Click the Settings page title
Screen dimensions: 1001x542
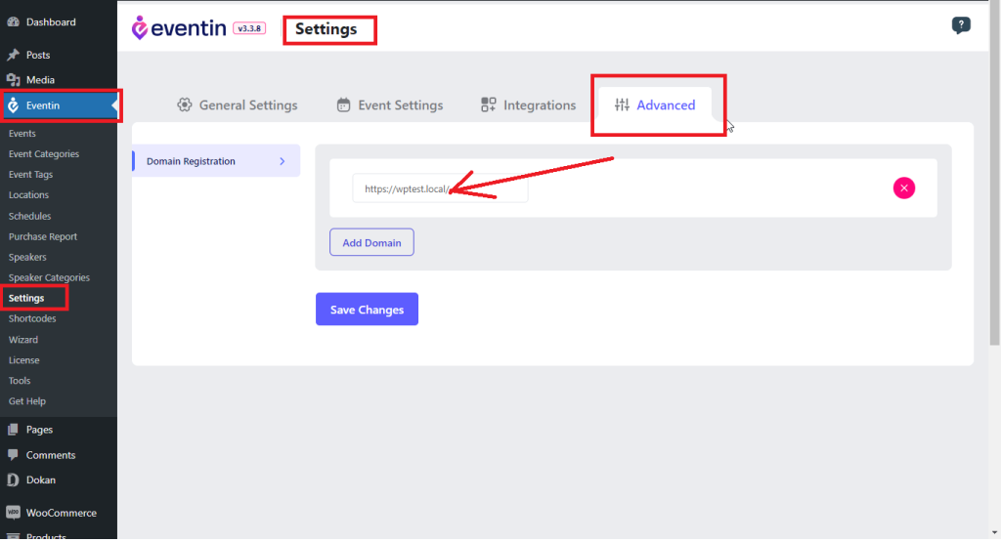[326, 29]
